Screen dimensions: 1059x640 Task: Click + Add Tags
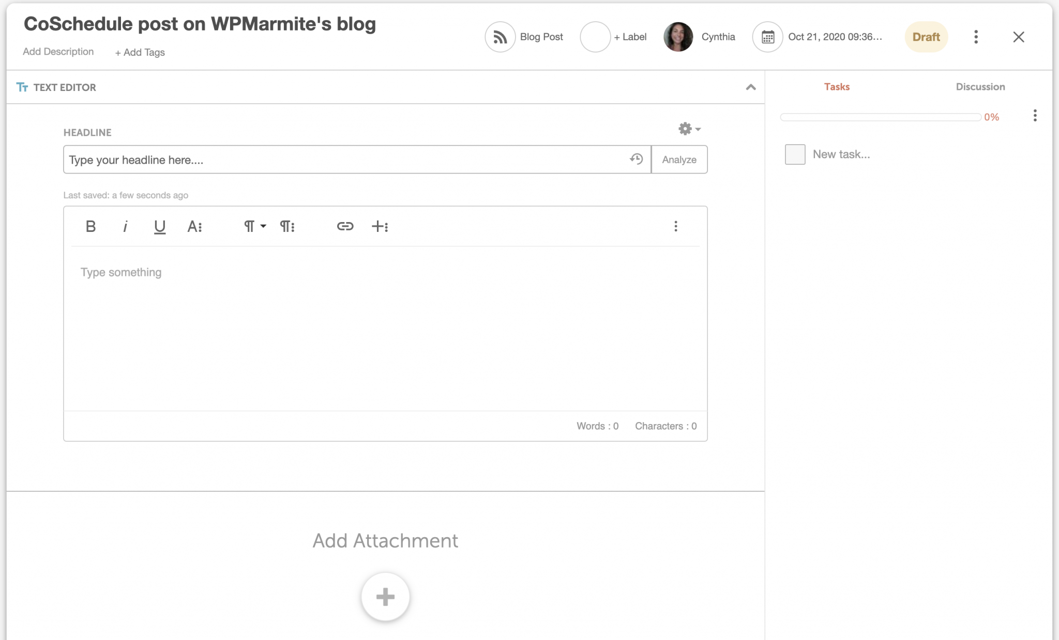(x=140, y=52)
